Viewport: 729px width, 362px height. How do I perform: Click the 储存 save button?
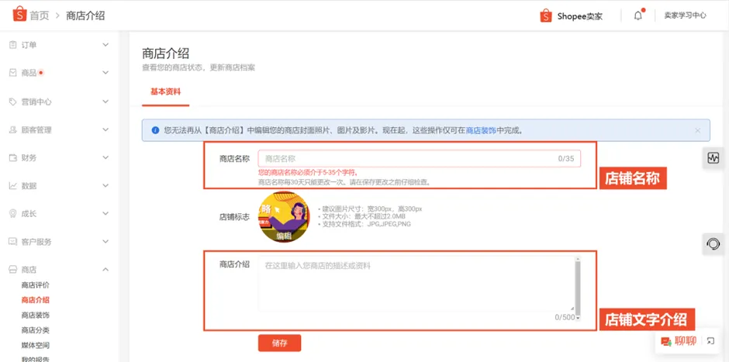point(279,343)
